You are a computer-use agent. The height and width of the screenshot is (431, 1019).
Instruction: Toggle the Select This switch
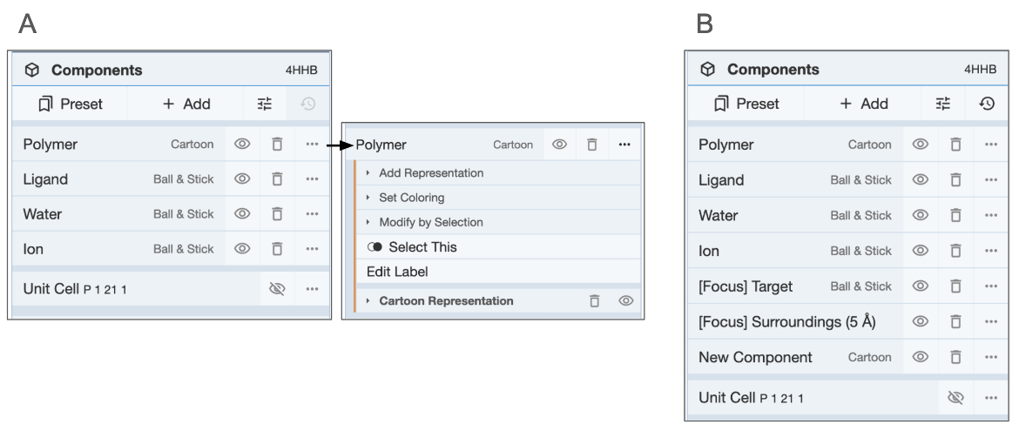(x=375, y=247)
